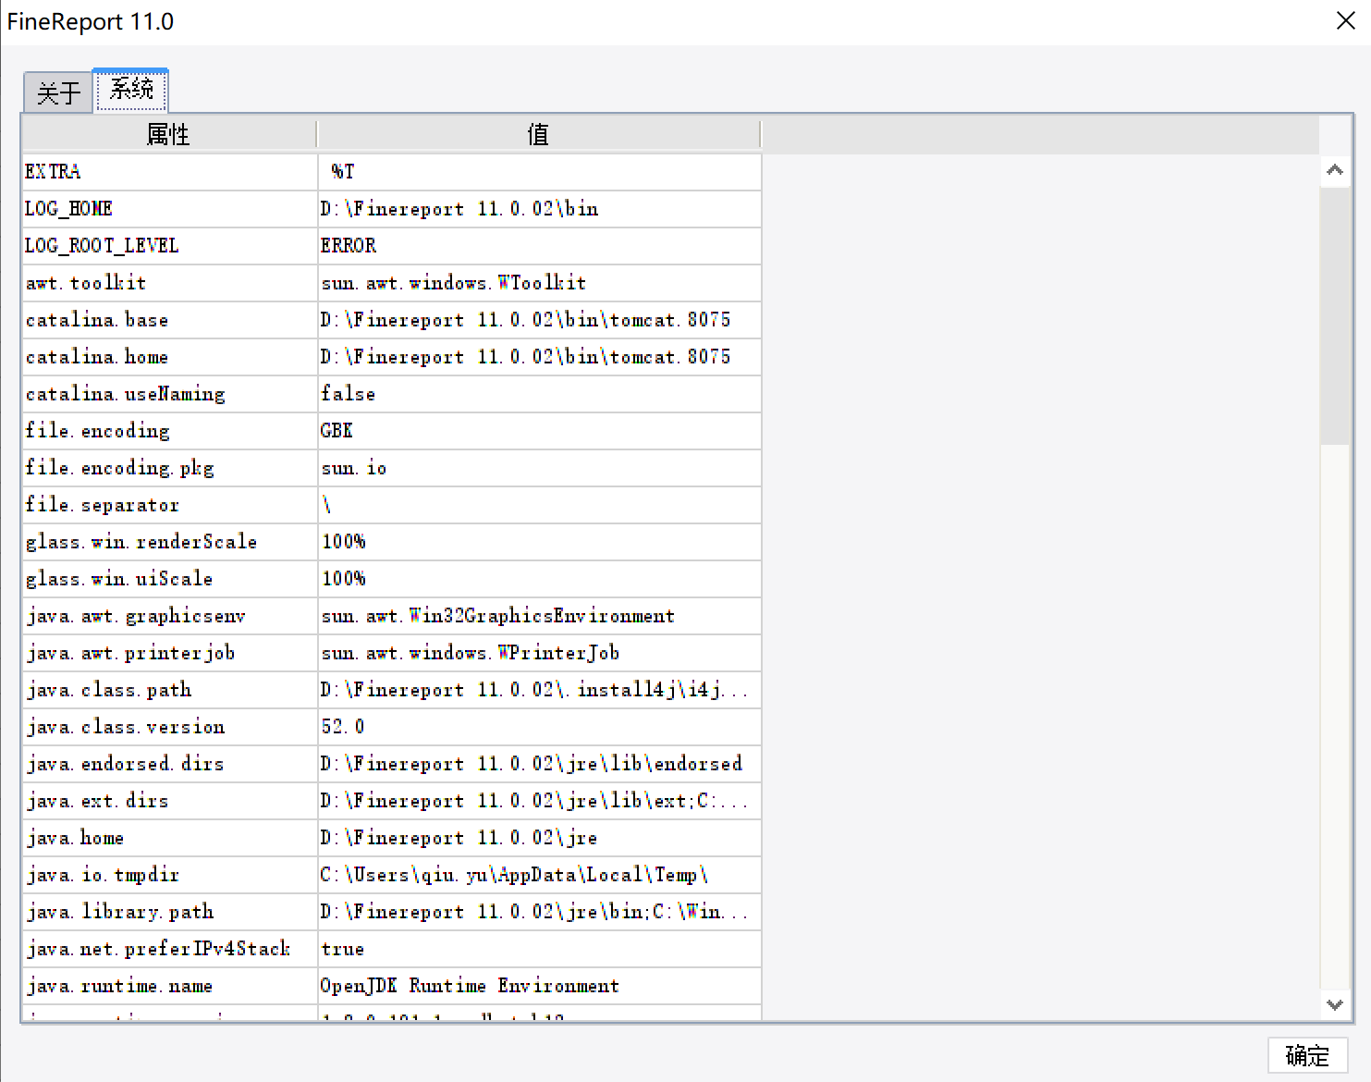Select the java.ext.dirs property cell

(x=170, y=801)
